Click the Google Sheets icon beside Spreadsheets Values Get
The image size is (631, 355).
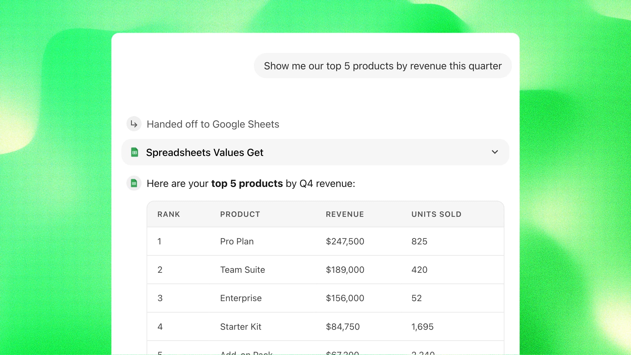pyautogui.click(x=134, y=152)
